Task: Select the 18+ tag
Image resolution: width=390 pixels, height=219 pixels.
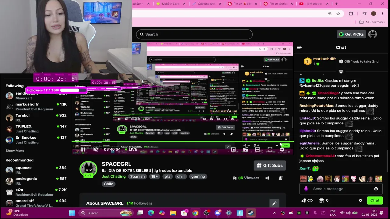Action: coord(154,176)
